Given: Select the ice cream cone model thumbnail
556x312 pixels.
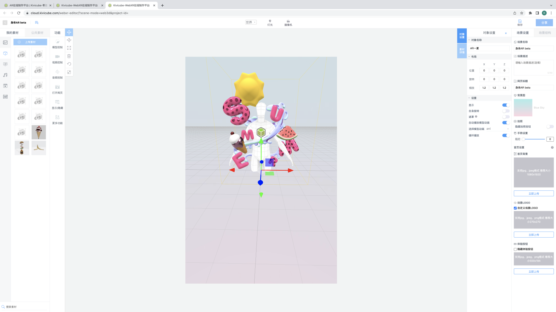Looking at the screenshot, I should pyautogui.click(x=39, y=132).
